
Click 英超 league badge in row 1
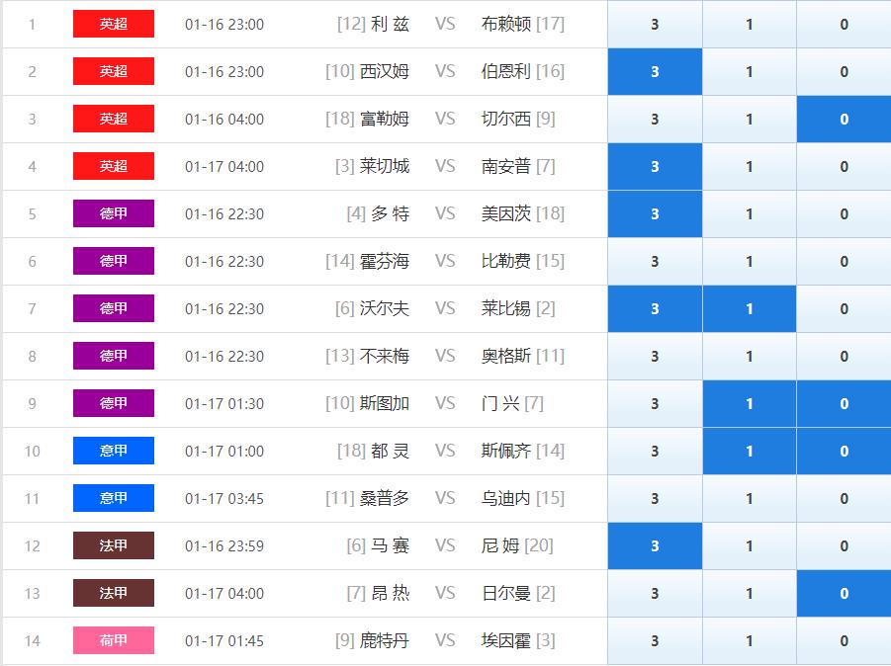click(114, 24)
